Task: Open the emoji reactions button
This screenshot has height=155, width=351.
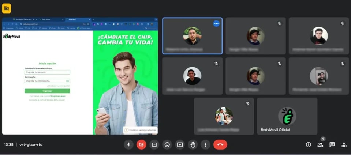Action: (x=167, y=145)
